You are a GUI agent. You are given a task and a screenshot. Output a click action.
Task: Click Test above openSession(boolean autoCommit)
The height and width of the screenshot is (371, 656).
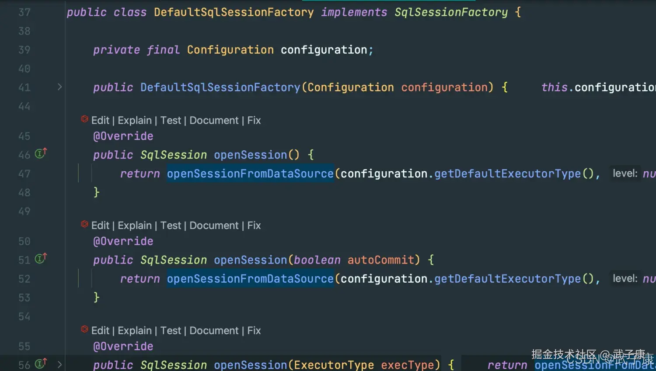171,225
